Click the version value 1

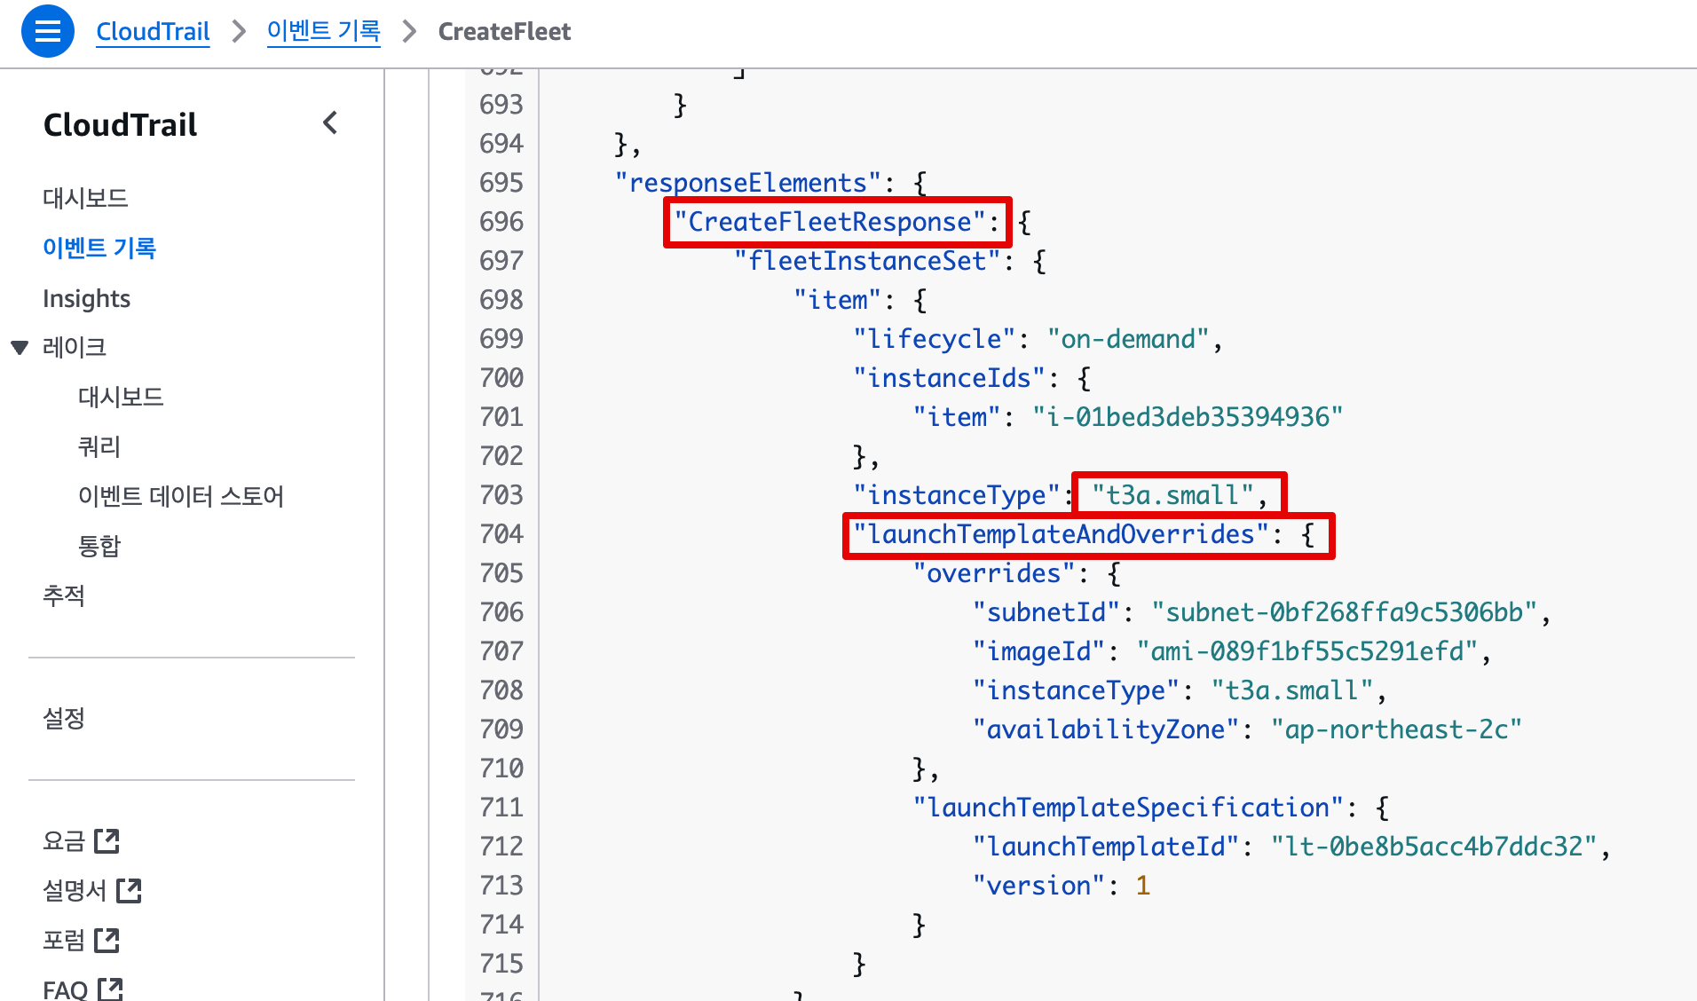[1142, 886]
